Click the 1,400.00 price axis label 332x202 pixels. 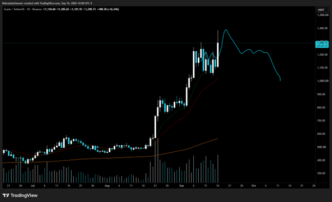coord(323,28)
